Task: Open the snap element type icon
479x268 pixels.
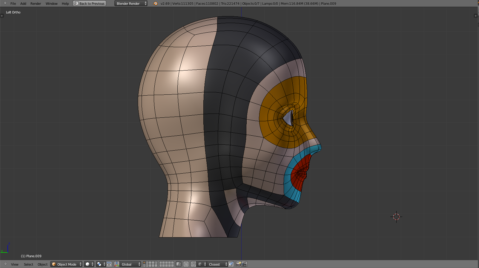Action: pos(200,264)
